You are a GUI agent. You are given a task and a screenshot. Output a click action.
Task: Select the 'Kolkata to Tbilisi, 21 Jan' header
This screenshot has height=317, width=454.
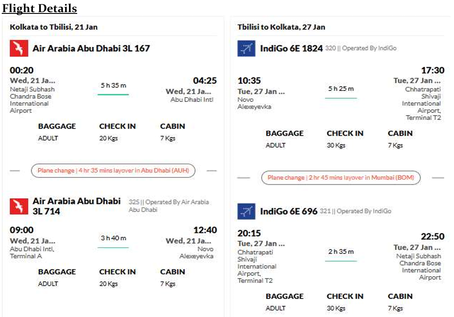pyautogui.click(x=53, y=27)
